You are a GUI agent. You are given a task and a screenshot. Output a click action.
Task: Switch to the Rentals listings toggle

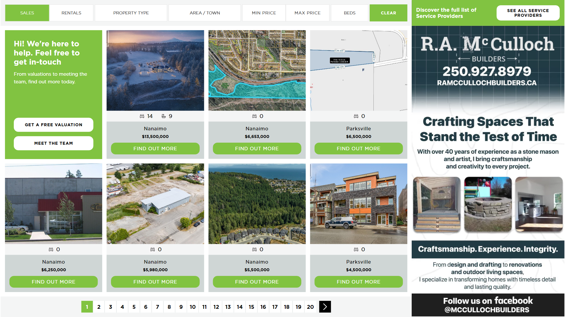tap(71, 13)
